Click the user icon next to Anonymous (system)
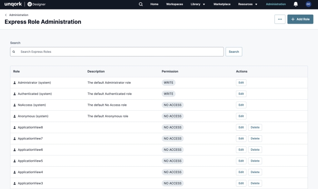 click(x=15, y=116)
